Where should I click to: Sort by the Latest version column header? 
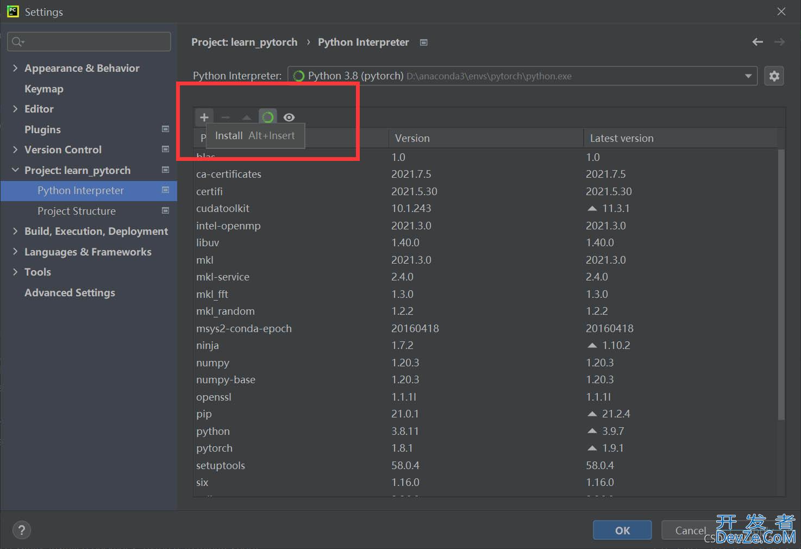tap(680, 138)
